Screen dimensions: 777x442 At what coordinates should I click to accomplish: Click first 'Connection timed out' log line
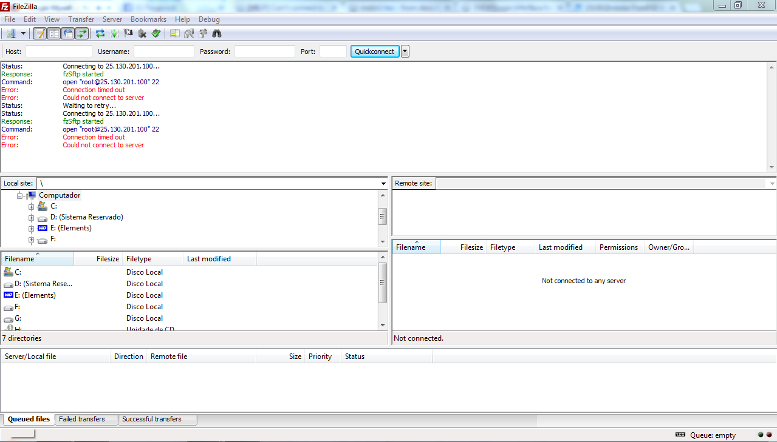point(94,90)
